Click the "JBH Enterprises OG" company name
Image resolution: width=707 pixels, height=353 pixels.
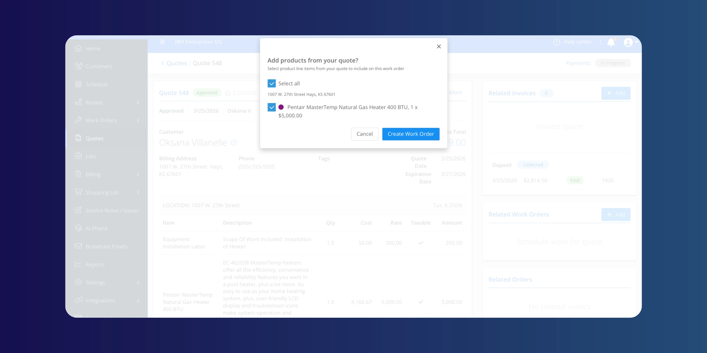click(199, 42)
